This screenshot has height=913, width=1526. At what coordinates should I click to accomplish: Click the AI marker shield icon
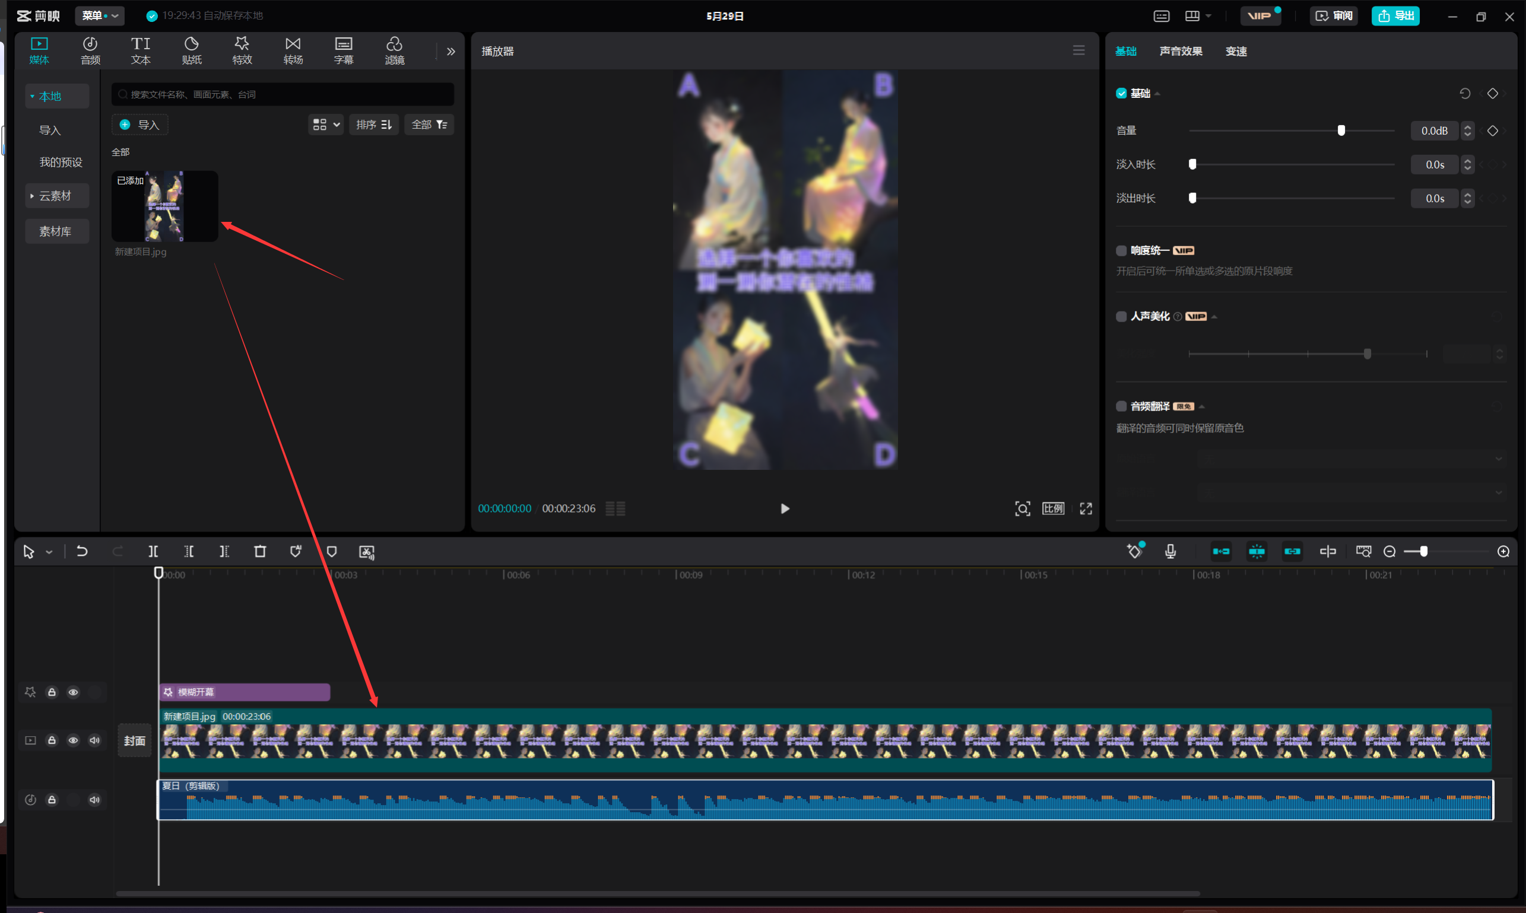point(296,551)
